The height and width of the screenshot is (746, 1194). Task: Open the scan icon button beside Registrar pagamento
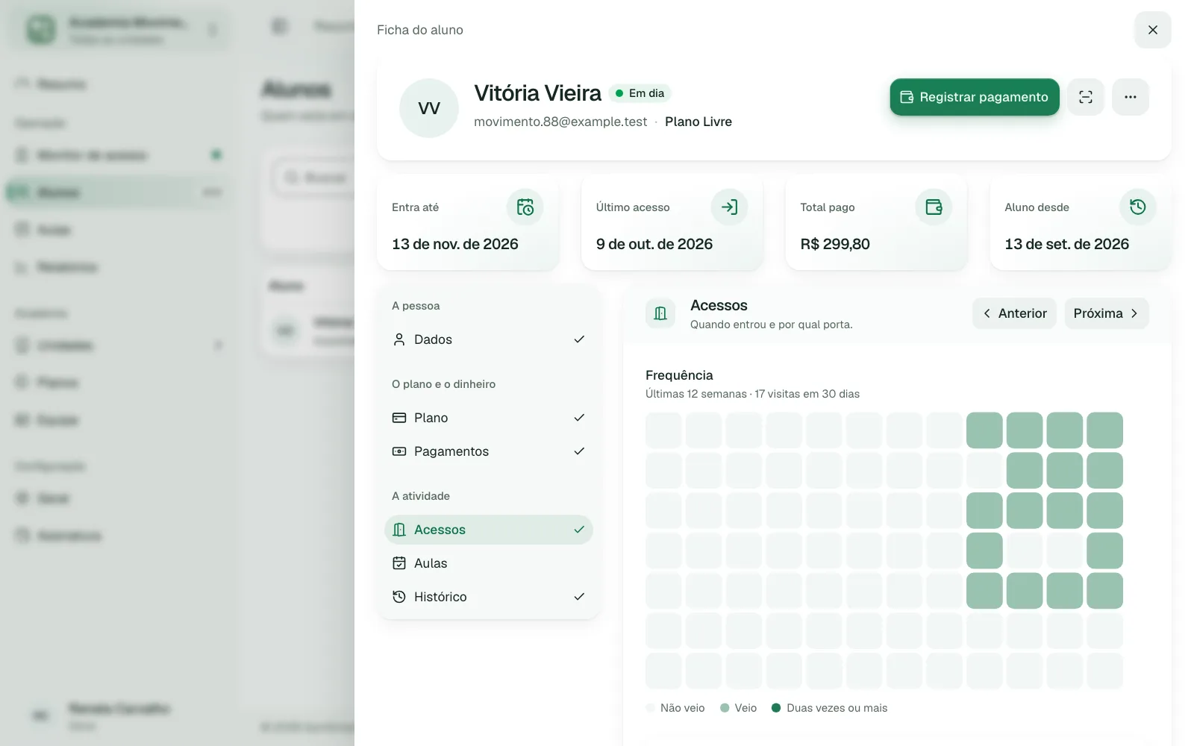pyautogui.click(x=1085, y=97)
